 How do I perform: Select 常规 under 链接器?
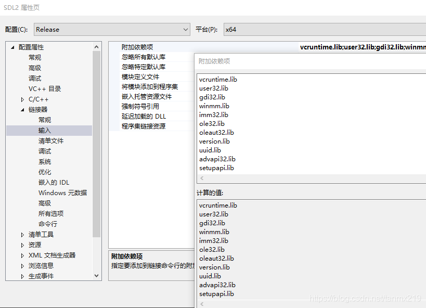[x=45, y=120]
